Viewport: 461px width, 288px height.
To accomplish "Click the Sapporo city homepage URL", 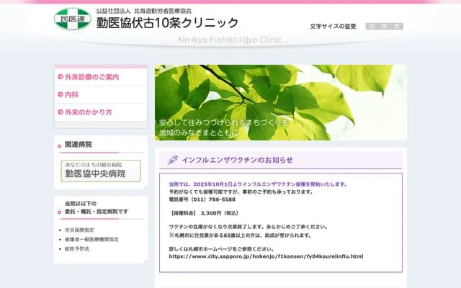I will click(266, 256).
